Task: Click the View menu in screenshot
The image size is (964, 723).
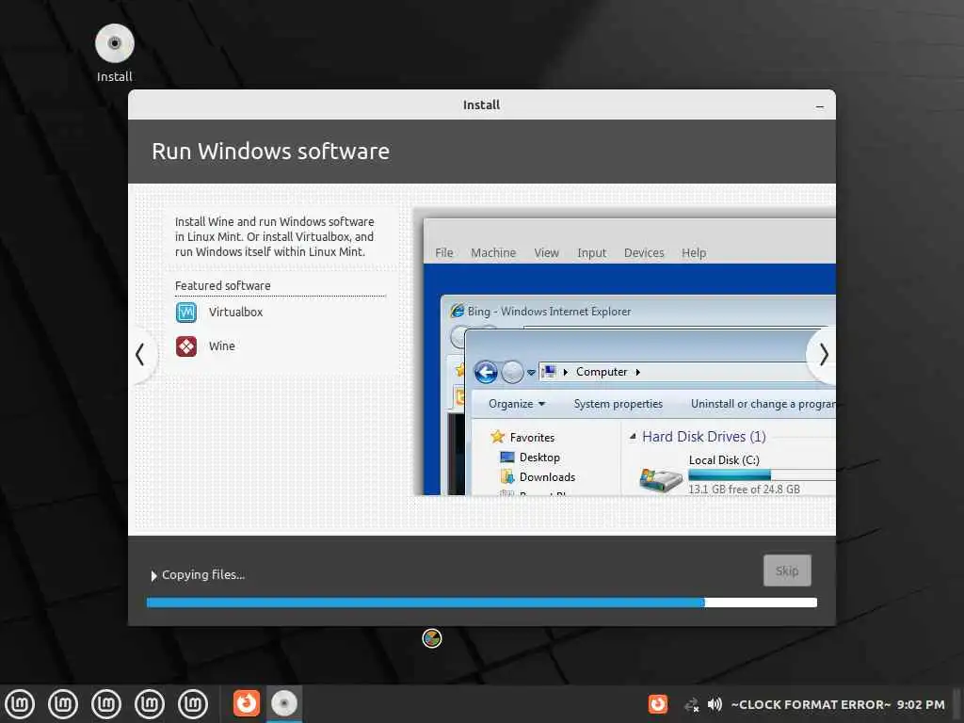Action: (x=546, y=252)
